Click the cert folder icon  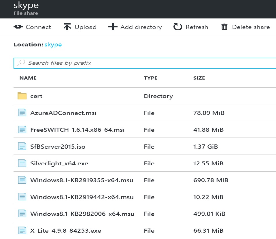(x=22, y=96)
